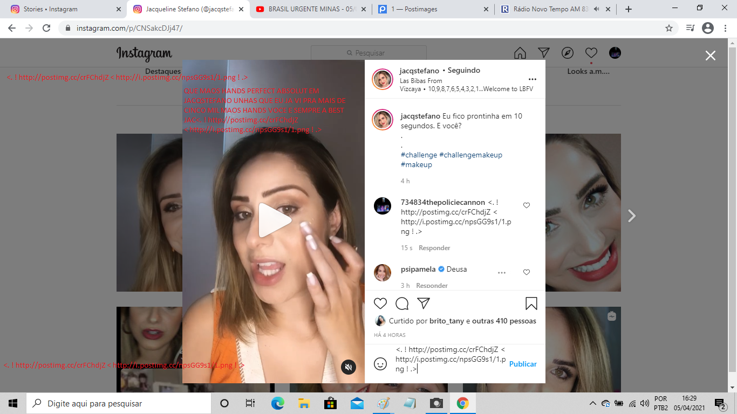This screenshot has height=414, width=737.
Task: Click the Instagram logo
Action: (144, 54)
